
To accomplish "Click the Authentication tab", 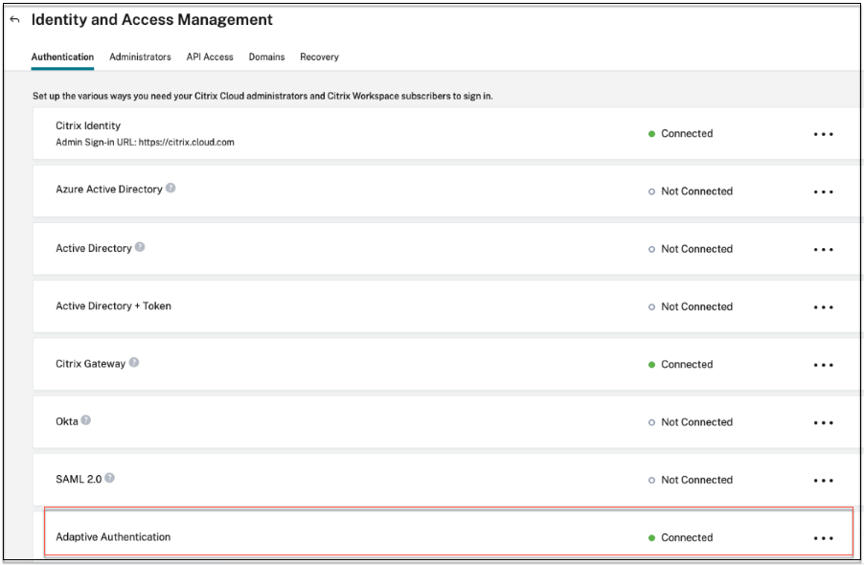I will (62, 57).
